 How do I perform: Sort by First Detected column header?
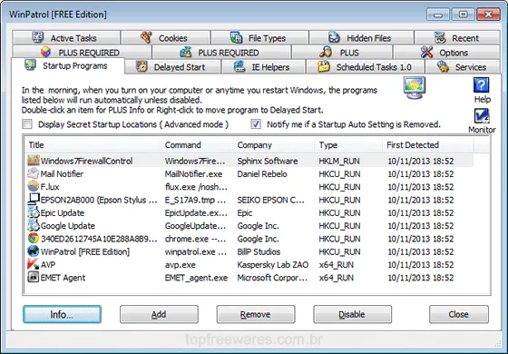pos(428,145)
